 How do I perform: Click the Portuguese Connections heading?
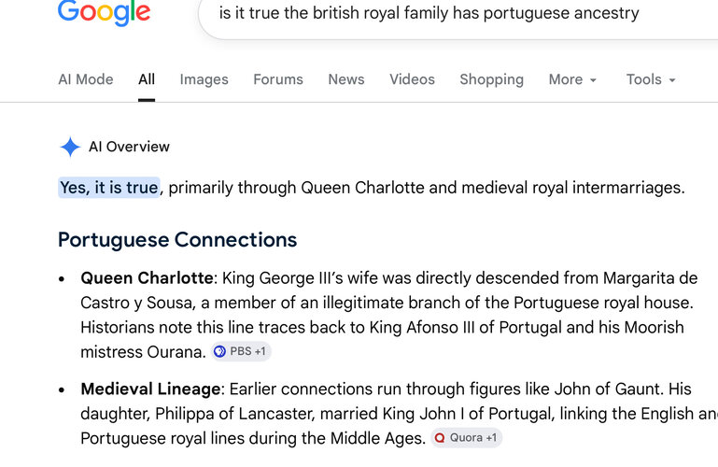coord(177,240)
